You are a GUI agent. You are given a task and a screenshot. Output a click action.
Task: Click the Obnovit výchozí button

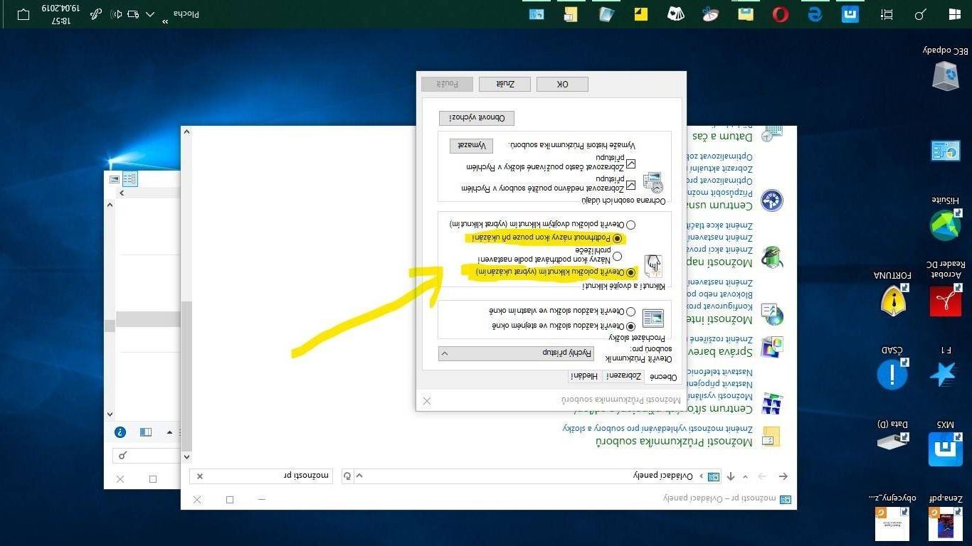point(477,118)
